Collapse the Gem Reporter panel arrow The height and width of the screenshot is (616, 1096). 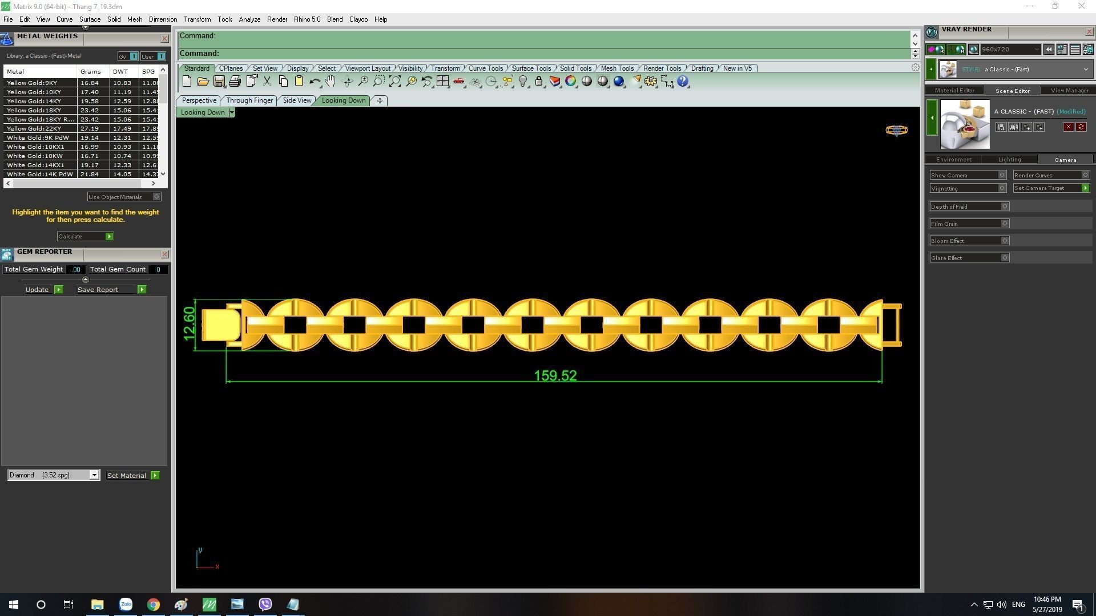85,279
